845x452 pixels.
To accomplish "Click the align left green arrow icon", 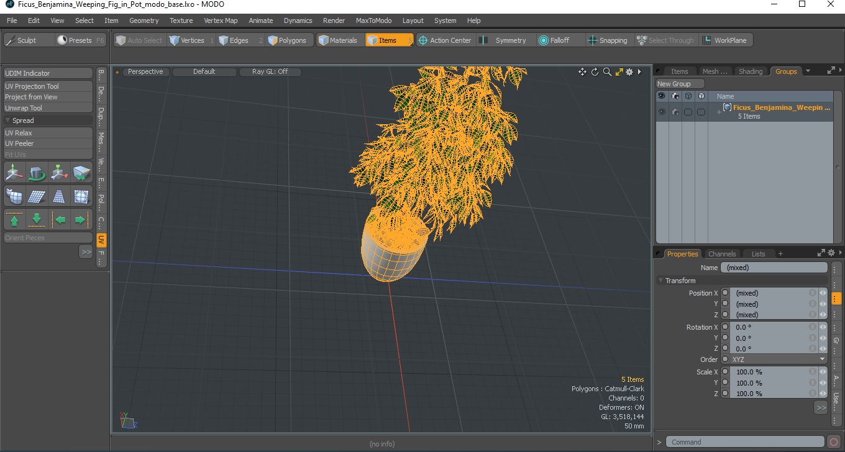I will (x=59, y=220).
